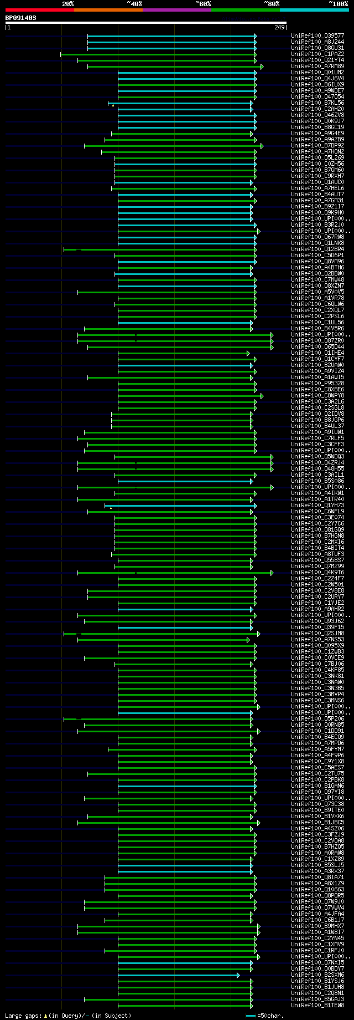Click the UniRef100_C2AH20 label
The height and width of the screenshot is (1020, 354).
click(x=317, y=109)
